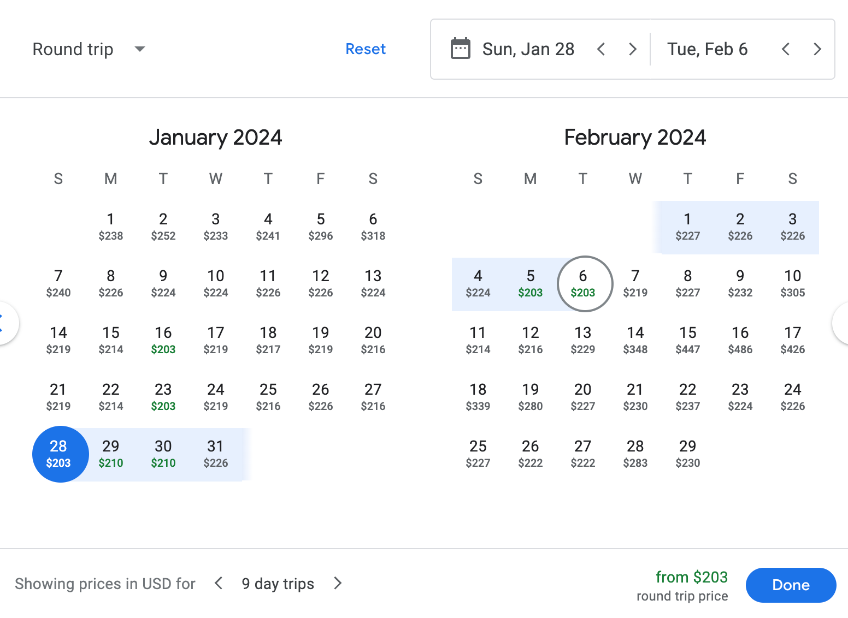Screen dimensions: 848x618
Task: Shift departure date one day later
Action: tap(633, 49)
